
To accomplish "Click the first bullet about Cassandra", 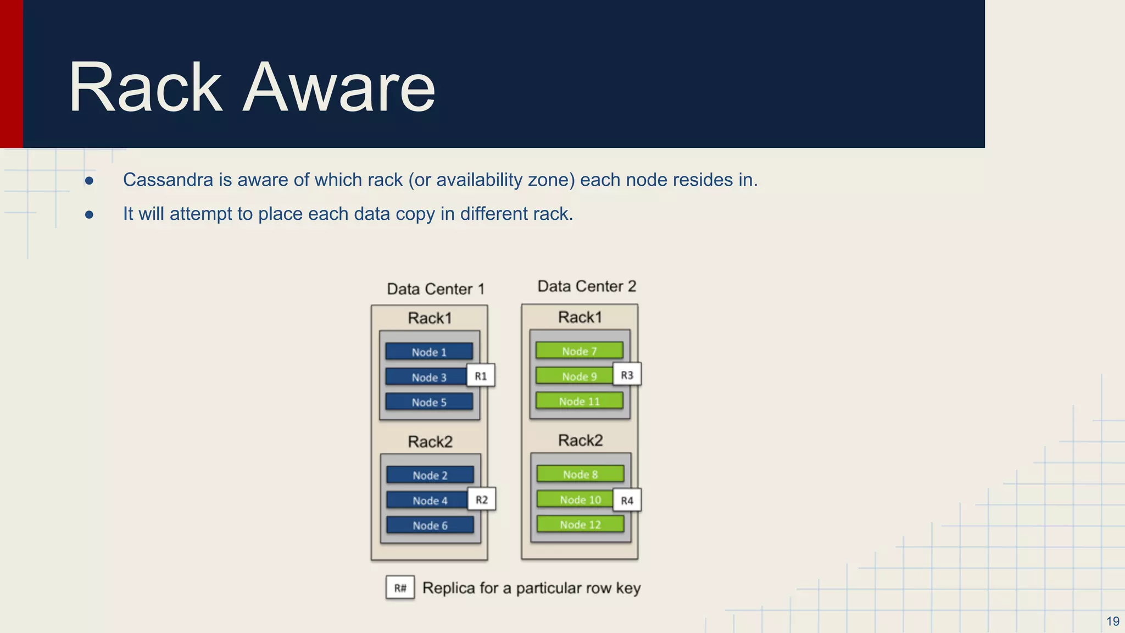I will pos(440,180).
